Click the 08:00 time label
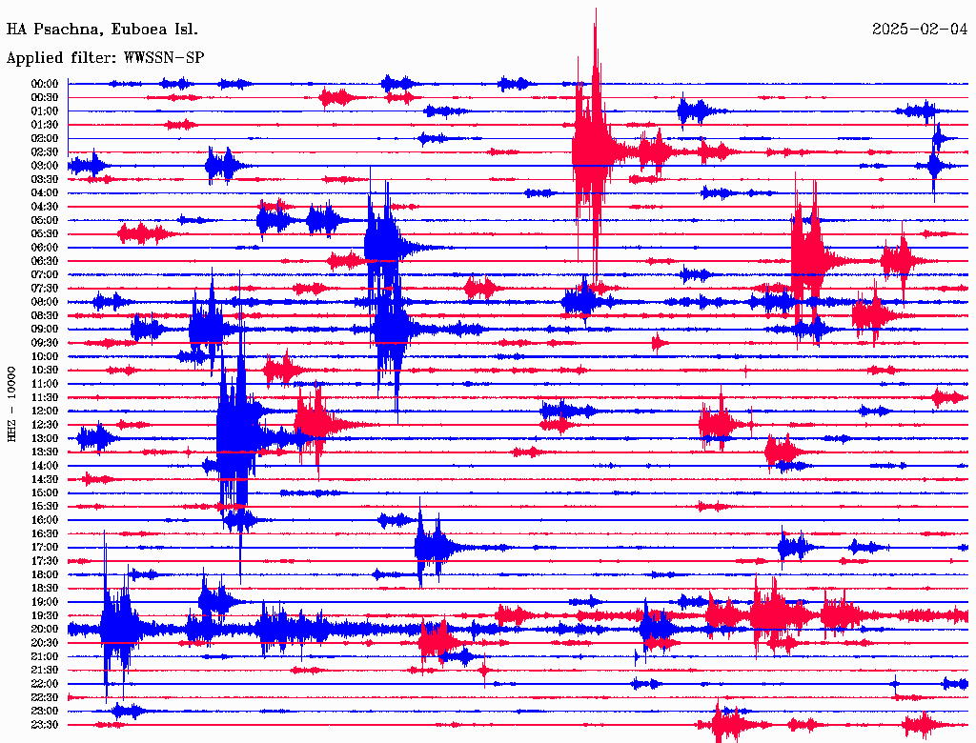Viewport: 976px width, 743px height. point(45,302)
